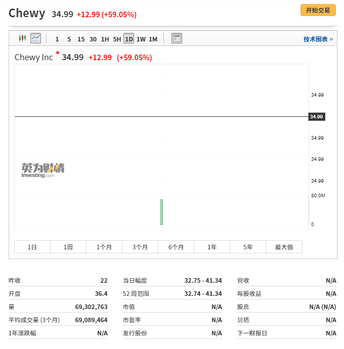Viewport: 344px width, 349px height.
Task: Open the news overlay icon in toolbar
Action: point(177,38)
